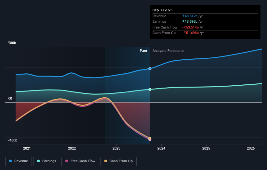
Task: Select the Earnings data point on Sep 2023
Action: click(x=150, y=89)
